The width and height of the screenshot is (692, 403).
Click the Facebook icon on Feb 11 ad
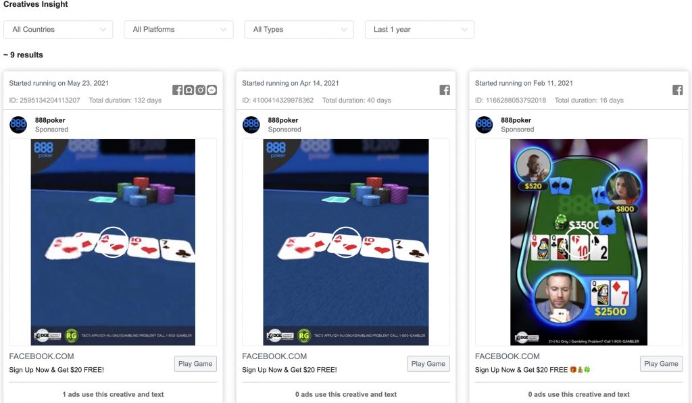pos(678,90)
